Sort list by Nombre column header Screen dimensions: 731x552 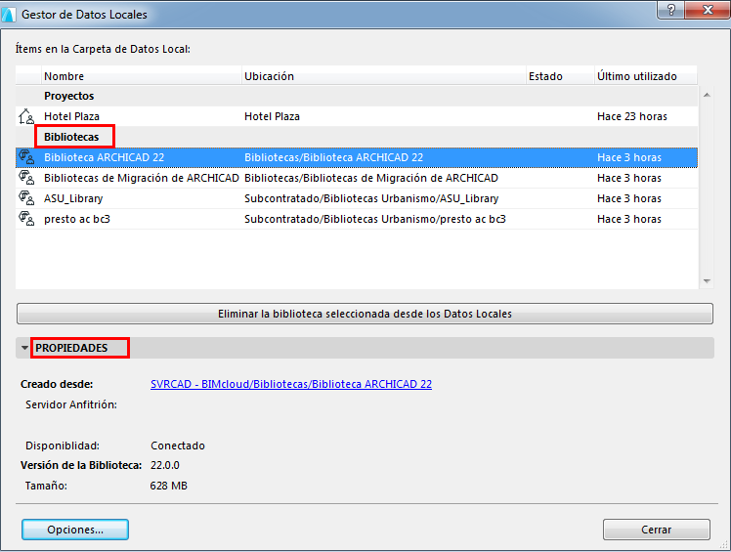142,76
